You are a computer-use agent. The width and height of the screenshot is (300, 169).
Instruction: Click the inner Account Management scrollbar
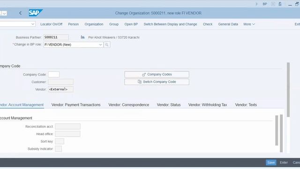click(277, 131)
